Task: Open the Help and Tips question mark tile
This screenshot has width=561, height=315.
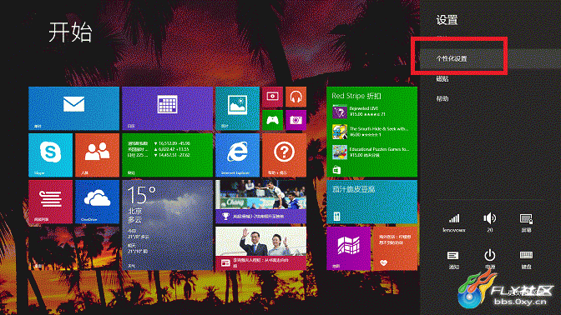Action: coord(284,155)
